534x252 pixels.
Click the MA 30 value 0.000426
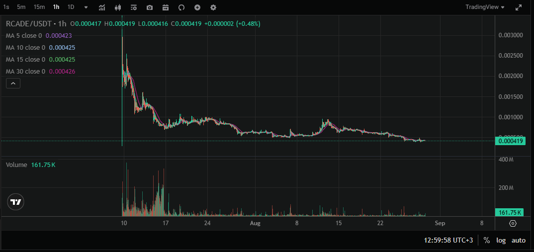pos(62,71)
